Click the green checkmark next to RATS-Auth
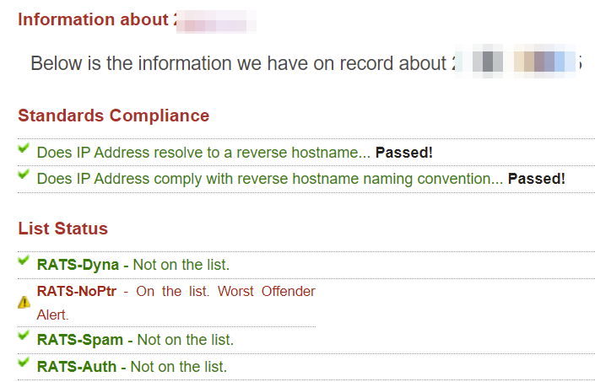Screen dimensions: 595x382 pyautogui.click(x=24, y=362)
